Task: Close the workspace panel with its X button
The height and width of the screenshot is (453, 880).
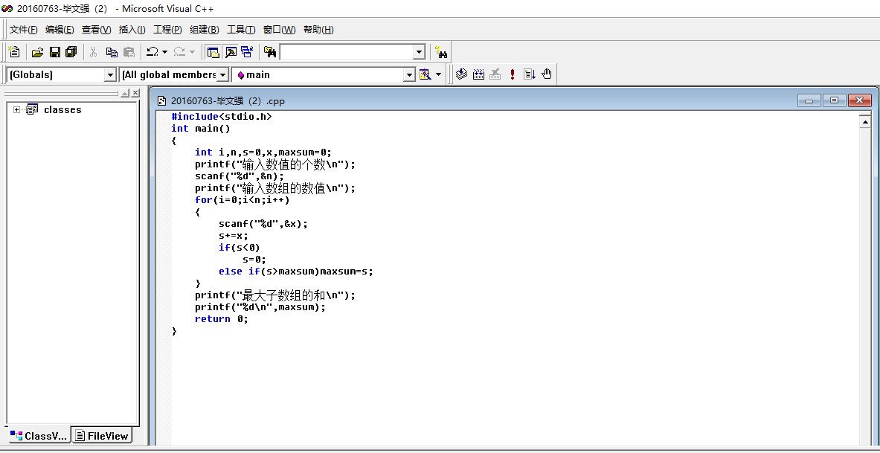Action: coord(135,93)
